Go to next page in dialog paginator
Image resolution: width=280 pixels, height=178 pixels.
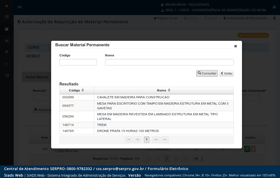click(156, 140)
